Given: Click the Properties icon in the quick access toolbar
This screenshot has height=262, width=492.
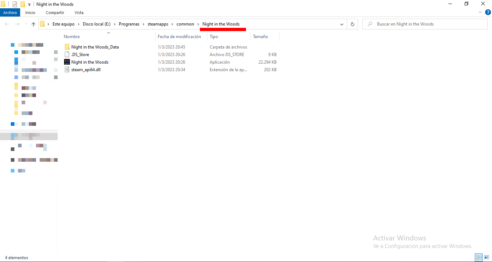Looking at the screenshot, I should click(x=15, y=4).
